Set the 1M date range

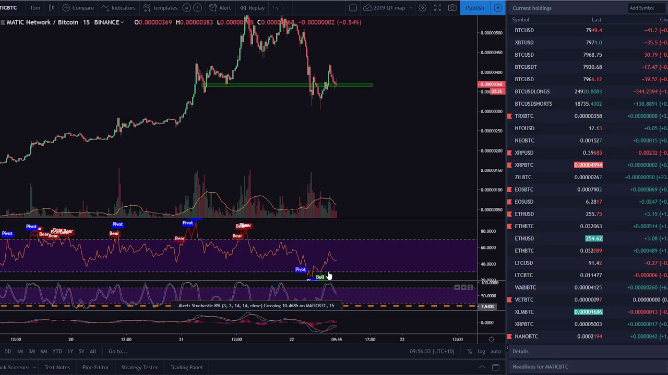click(x=20, y=352)
